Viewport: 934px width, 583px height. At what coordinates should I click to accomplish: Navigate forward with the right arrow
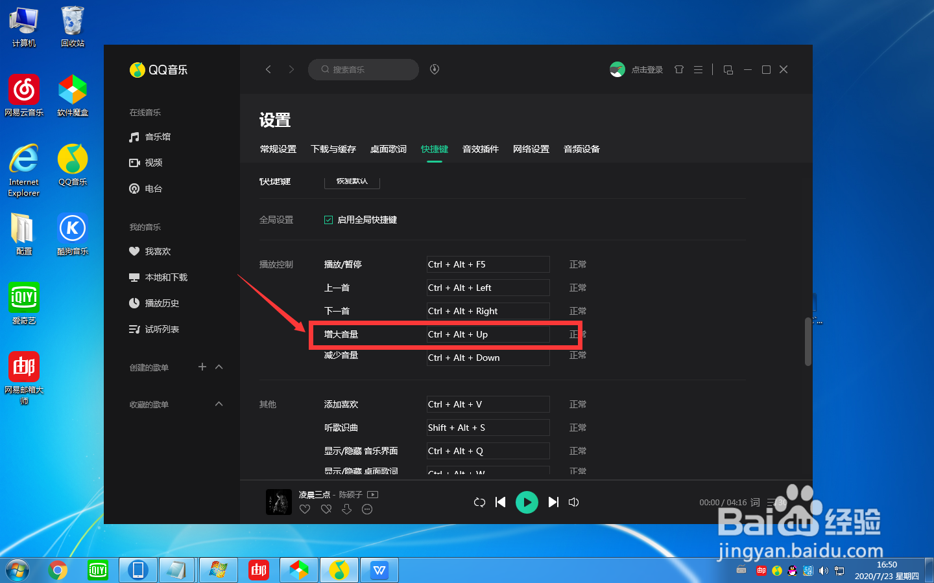tap(291, 69)
